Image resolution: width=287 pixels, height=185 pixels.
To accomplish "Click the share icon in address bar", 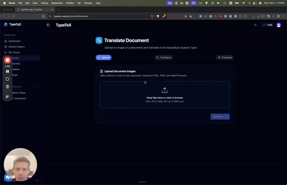I will [x=152, y=16].
